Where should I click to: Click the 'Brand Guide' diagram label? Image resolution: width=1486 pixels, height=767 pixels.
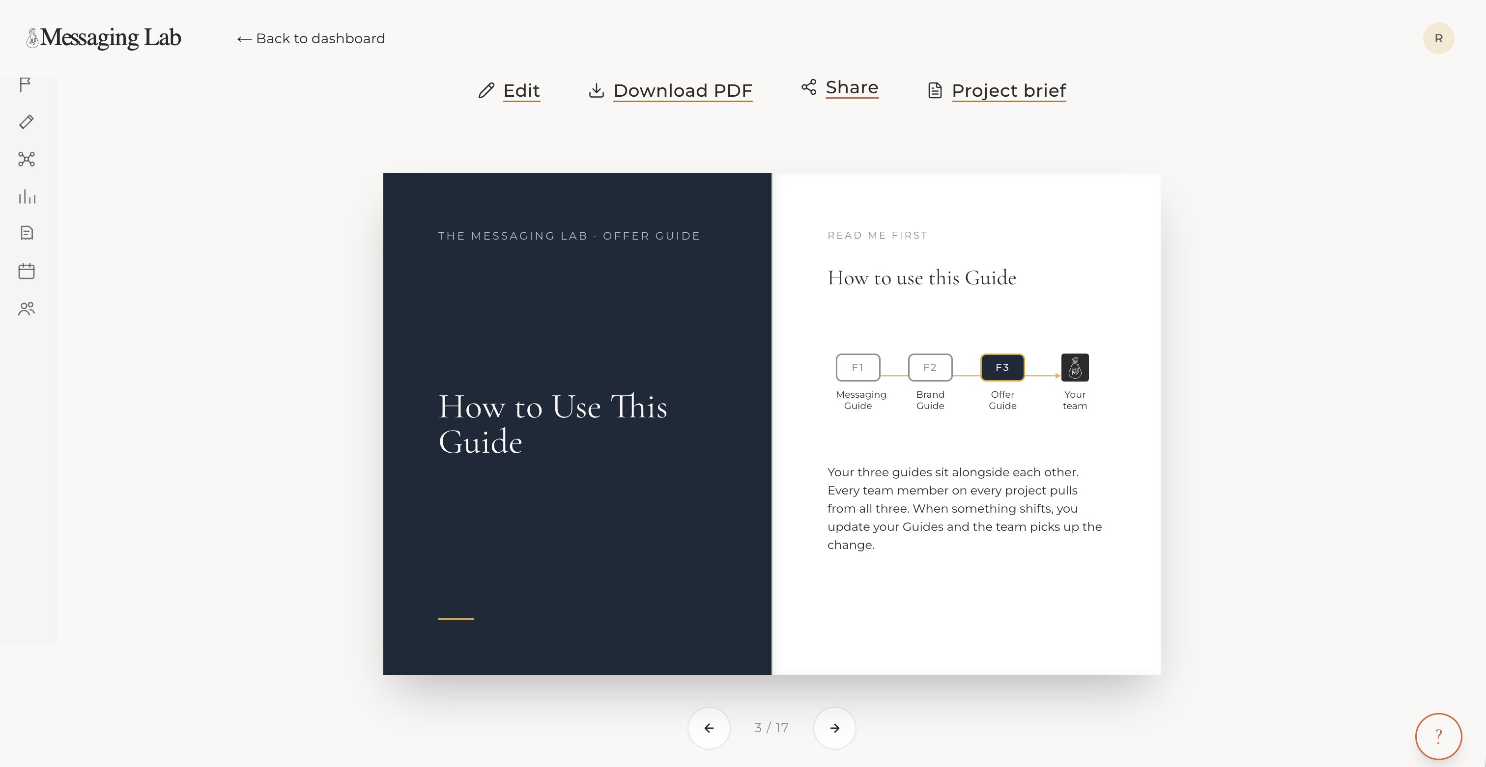pos(931,400)
